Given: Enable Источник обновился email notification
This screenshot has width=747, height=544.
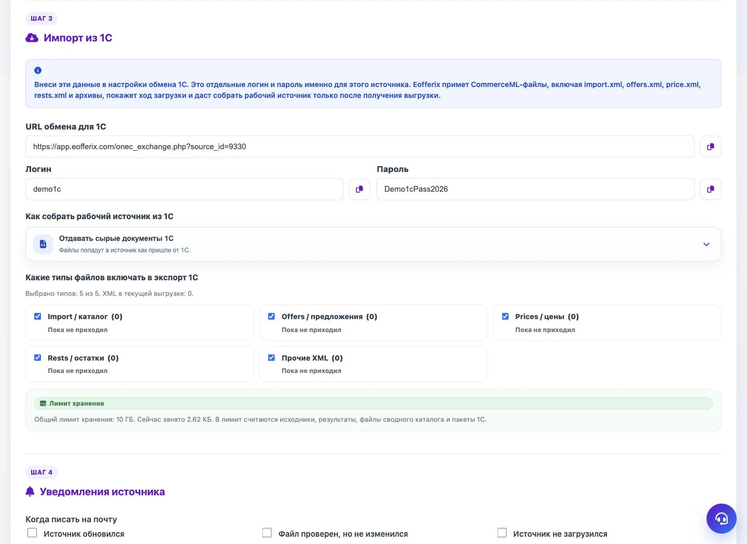Looking at the screenshot, I should pos(32,533).
